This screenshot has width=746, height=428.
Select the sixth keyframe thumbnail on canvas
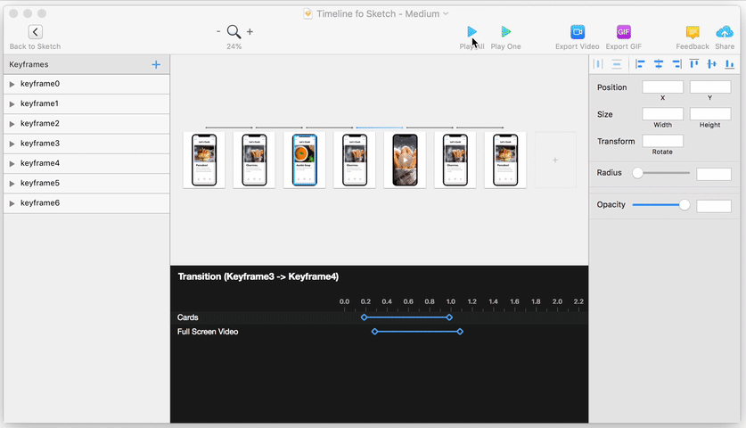click(x=455, y=160)
